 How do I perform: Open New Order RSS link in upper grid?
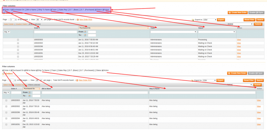coord(86,20)
